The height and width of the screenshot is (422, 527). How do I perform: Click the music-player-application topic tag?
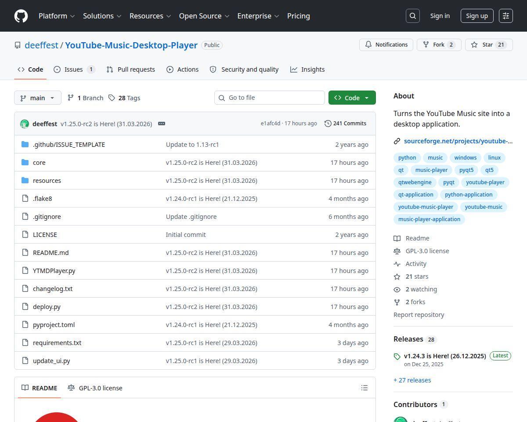click(430, 219)
